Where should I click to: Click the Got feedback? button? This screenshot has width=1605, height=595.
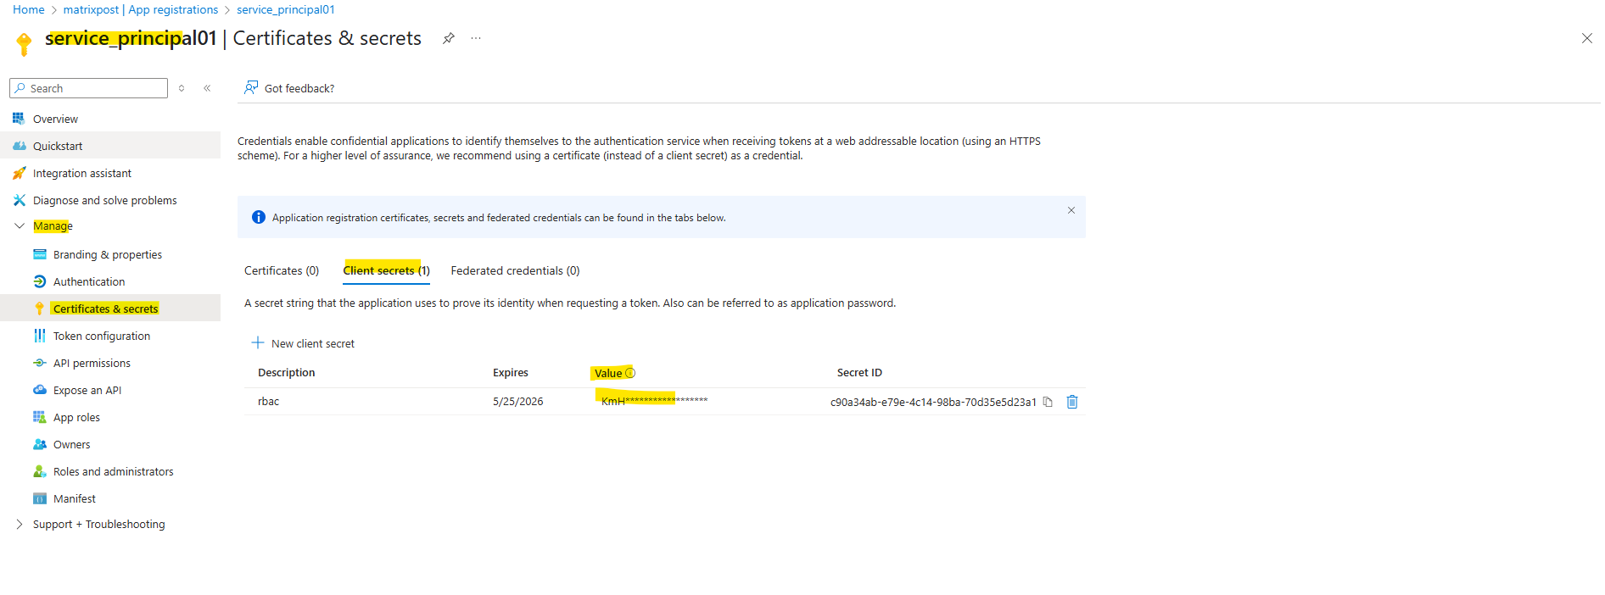coord(289,88)
